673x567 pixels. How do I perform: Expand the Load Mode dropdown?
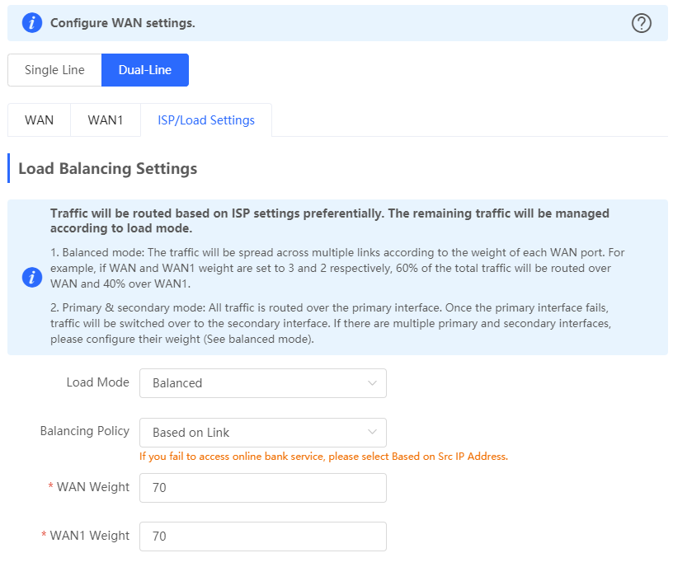coord(262,383)
